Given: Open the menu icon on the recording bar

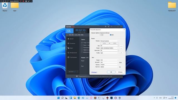Looking at the screenshot, I should click(x=1, y=1).
